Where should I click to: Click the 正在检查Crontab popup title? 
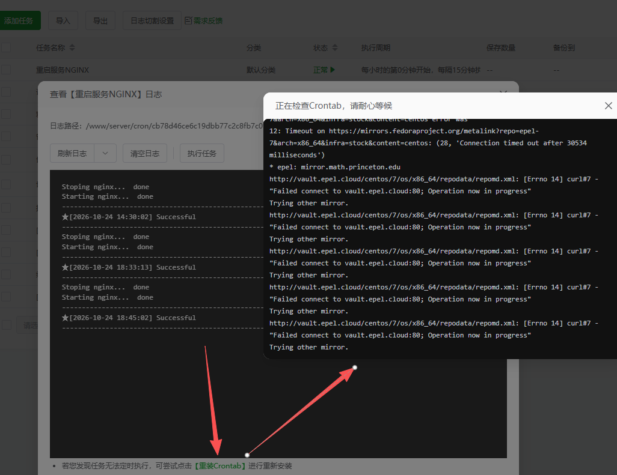tap(334, 106)
